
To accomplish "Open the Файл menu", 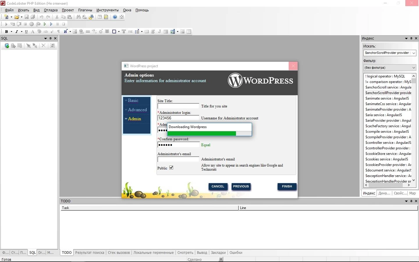I will coord(9,10).
